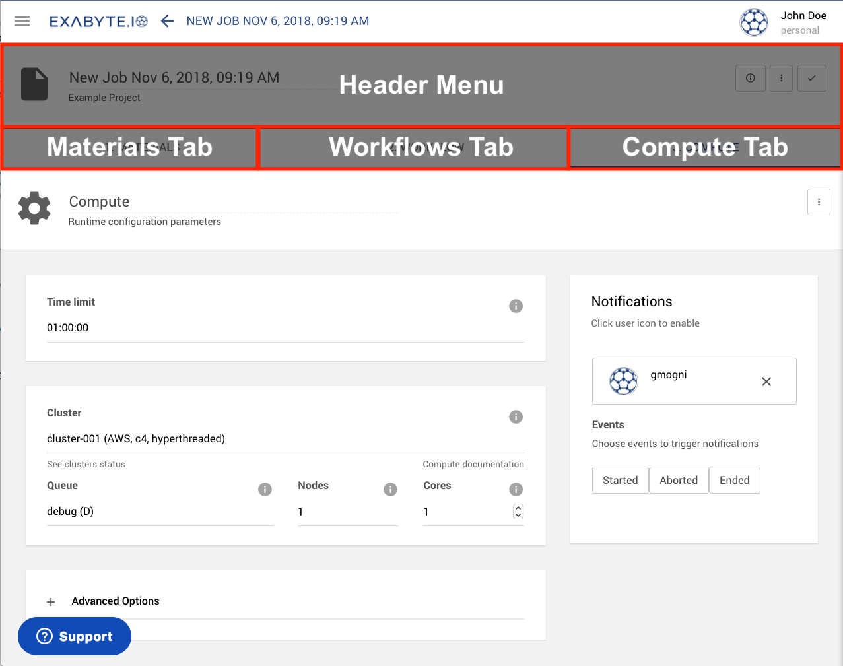
Task: Toggle the Aborted event notification
Action: point(679,480)
